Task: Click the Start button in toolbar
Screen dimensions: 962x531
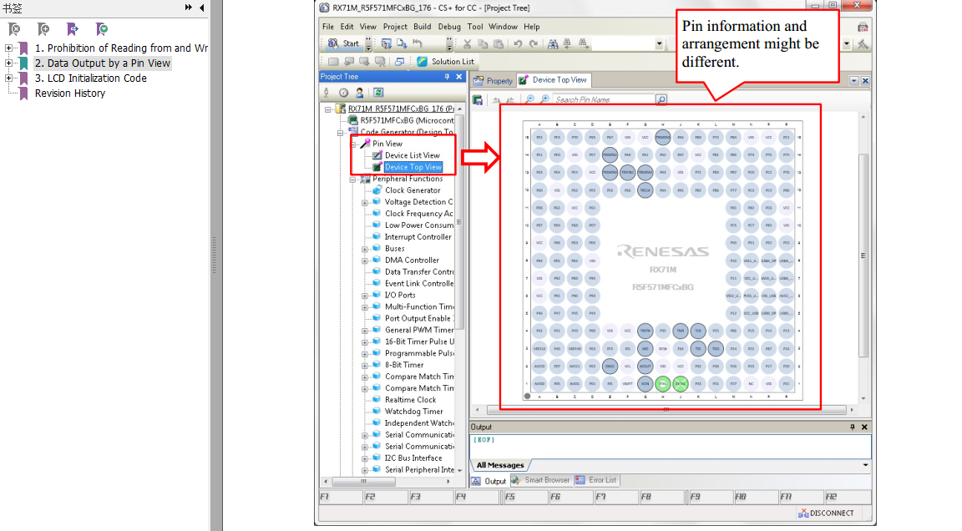Action: tap(343, 43)
